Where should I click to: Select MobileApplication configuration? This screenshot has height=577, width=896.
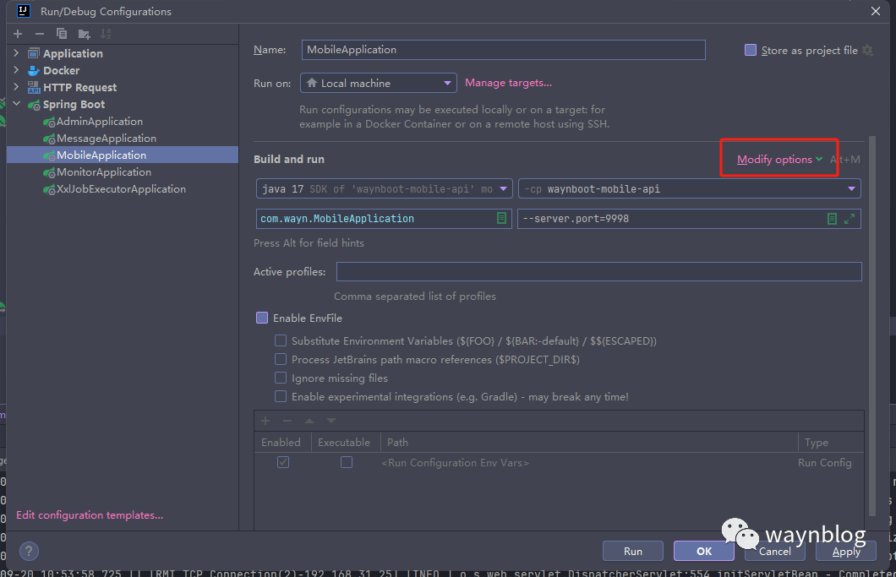click(123, 155)
